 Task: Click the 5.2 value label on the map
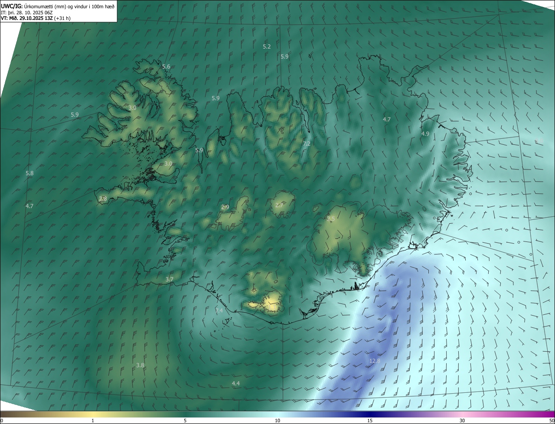click(267, 46)
